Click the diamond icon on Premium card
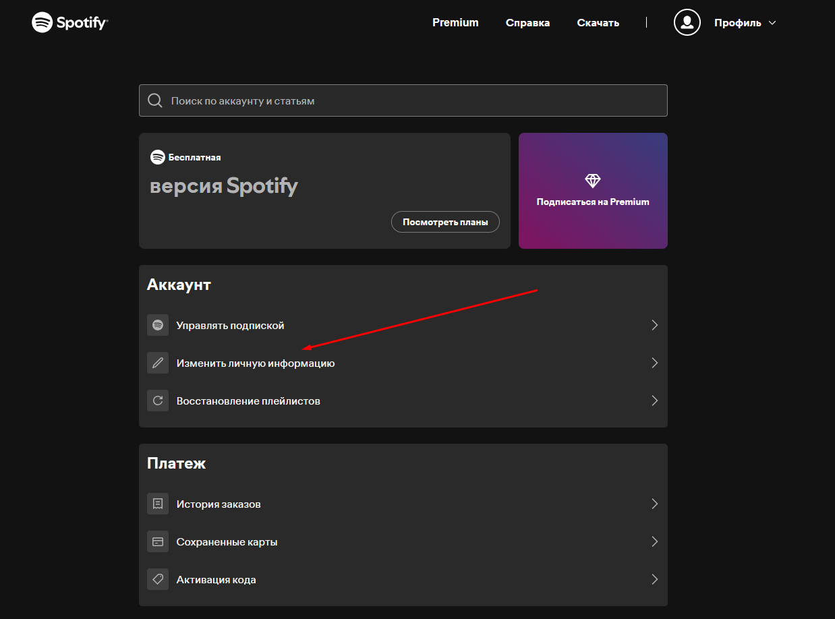Screen dimensions: 835x619 592,181
